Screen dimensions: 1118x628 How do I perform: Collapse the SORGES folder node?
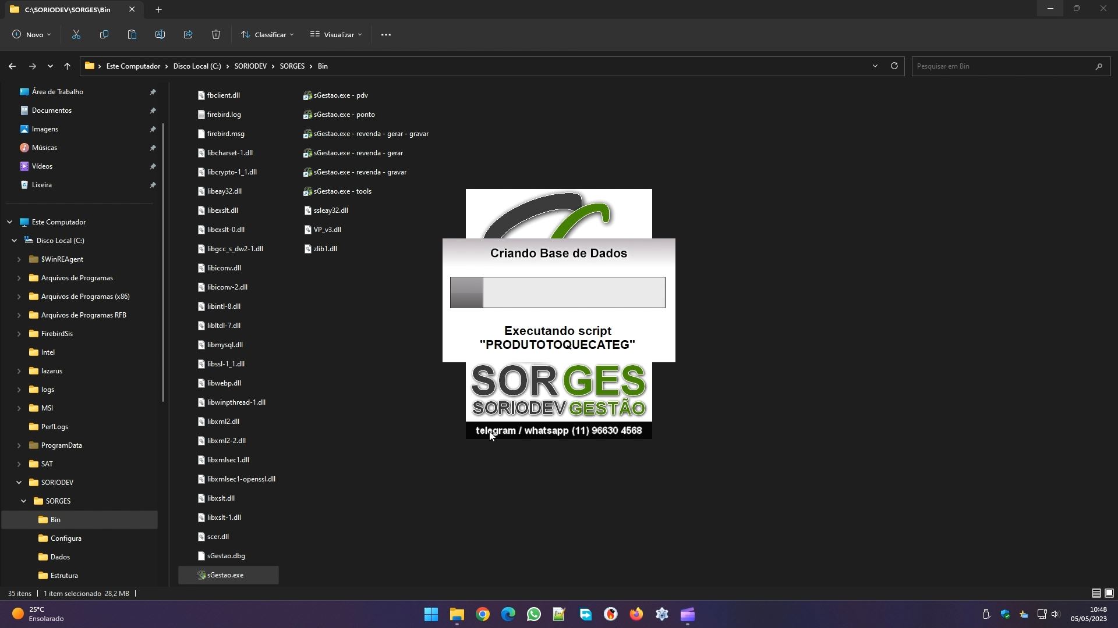(x=23, y=501)
